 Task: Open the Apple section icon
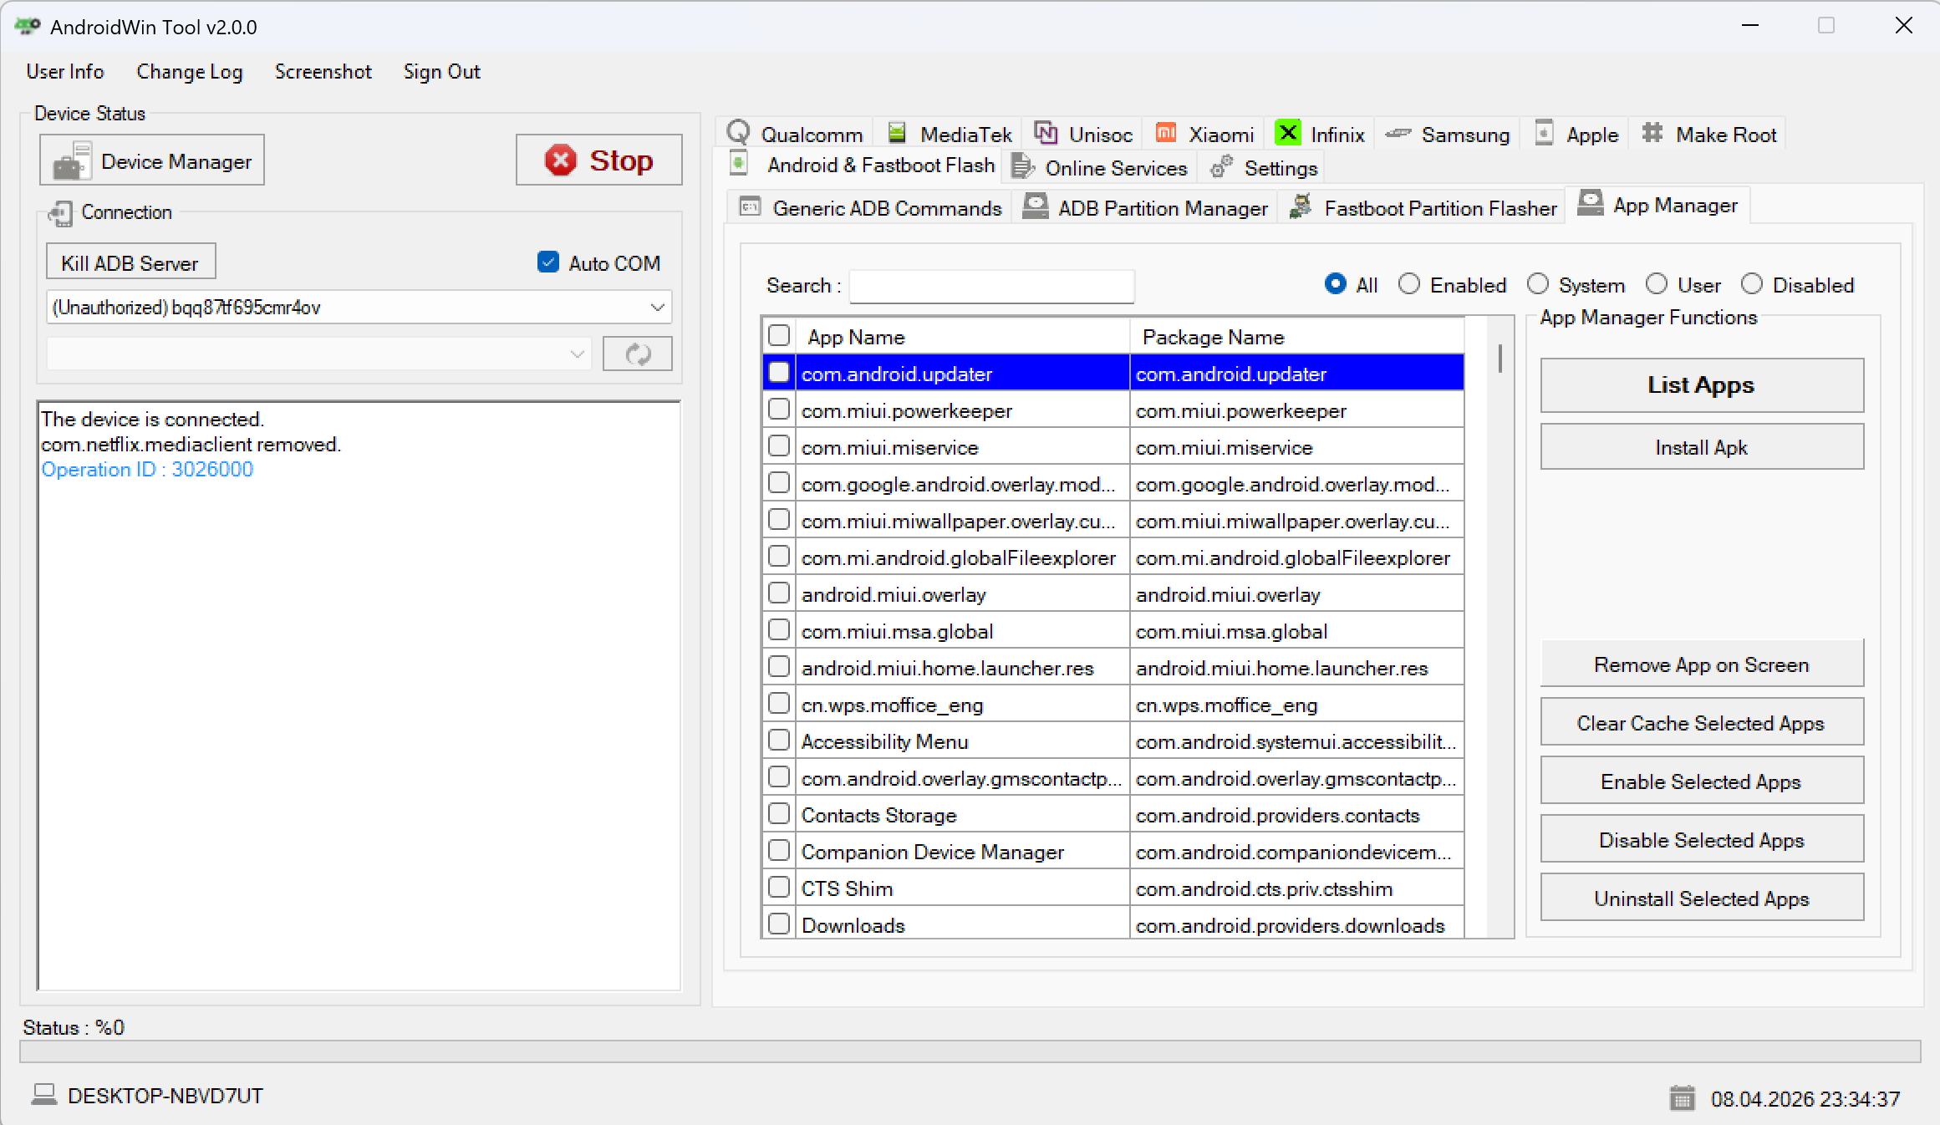pos(1543,133)
